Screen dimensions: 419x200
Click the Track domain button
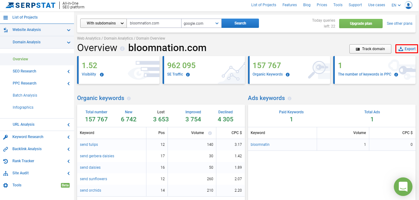pyautogui.click(x=370, y=49)
